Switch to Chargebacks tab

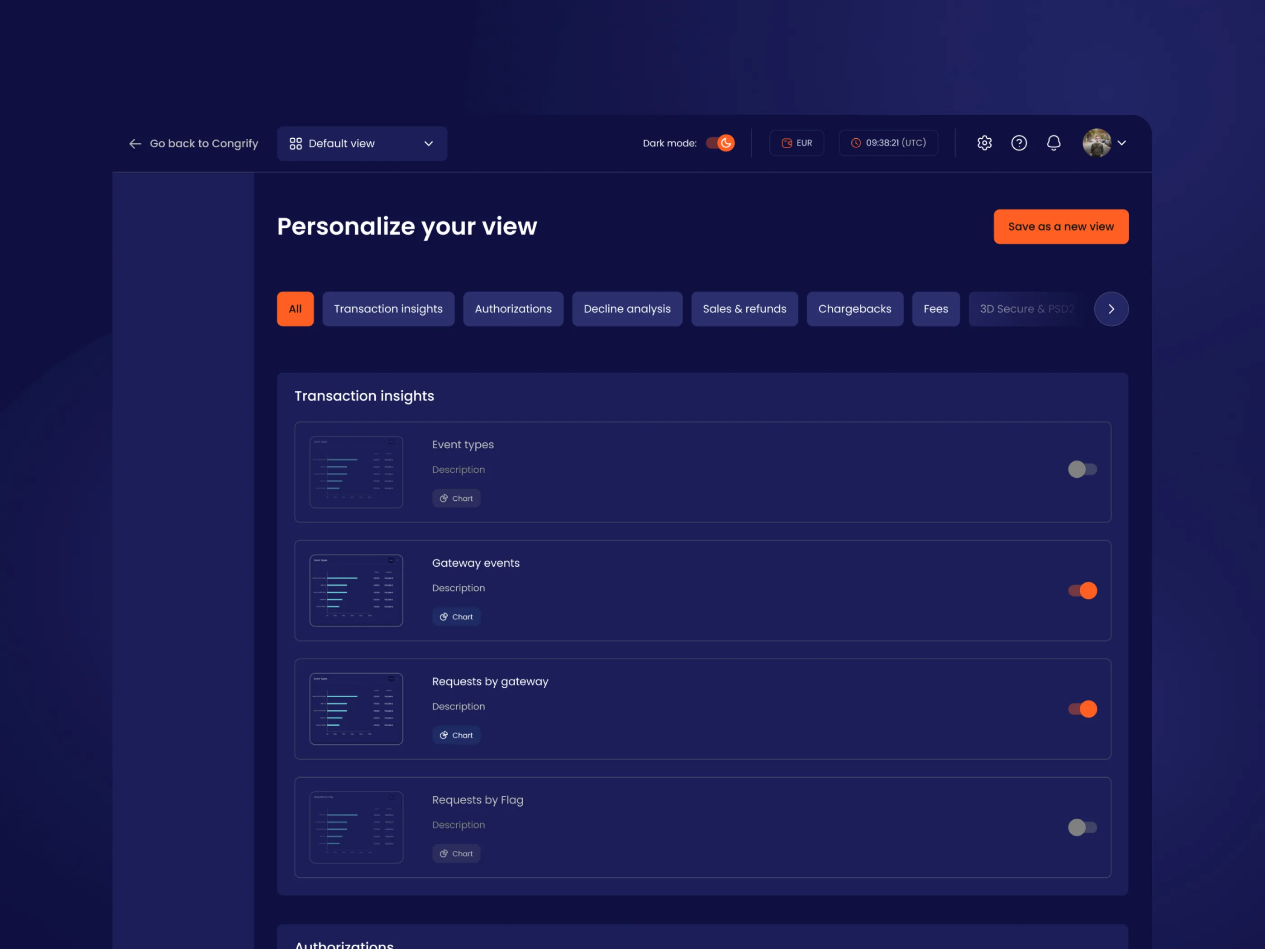coord(854,309)
